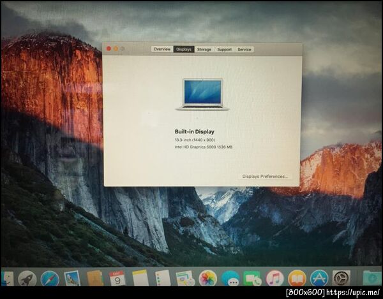This screenshot has height=299, width=383.
Task: Click the Built-in Display heading
Action: (195, 132)
